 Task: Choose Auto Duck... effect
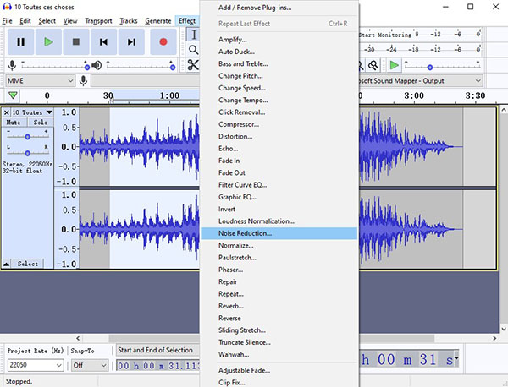(279, 52)
